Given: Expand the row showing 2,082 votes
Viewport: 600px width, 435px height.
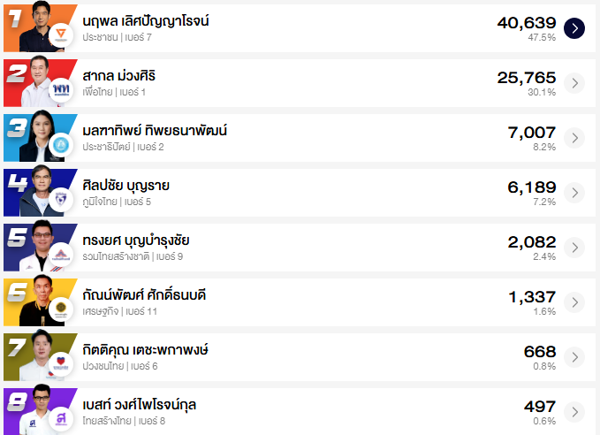Looking at the screenshot, I should point(574,248).
